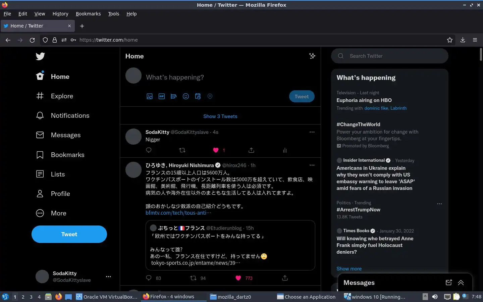
Task: Click browser Back arrow
Action: click(8, 40)
